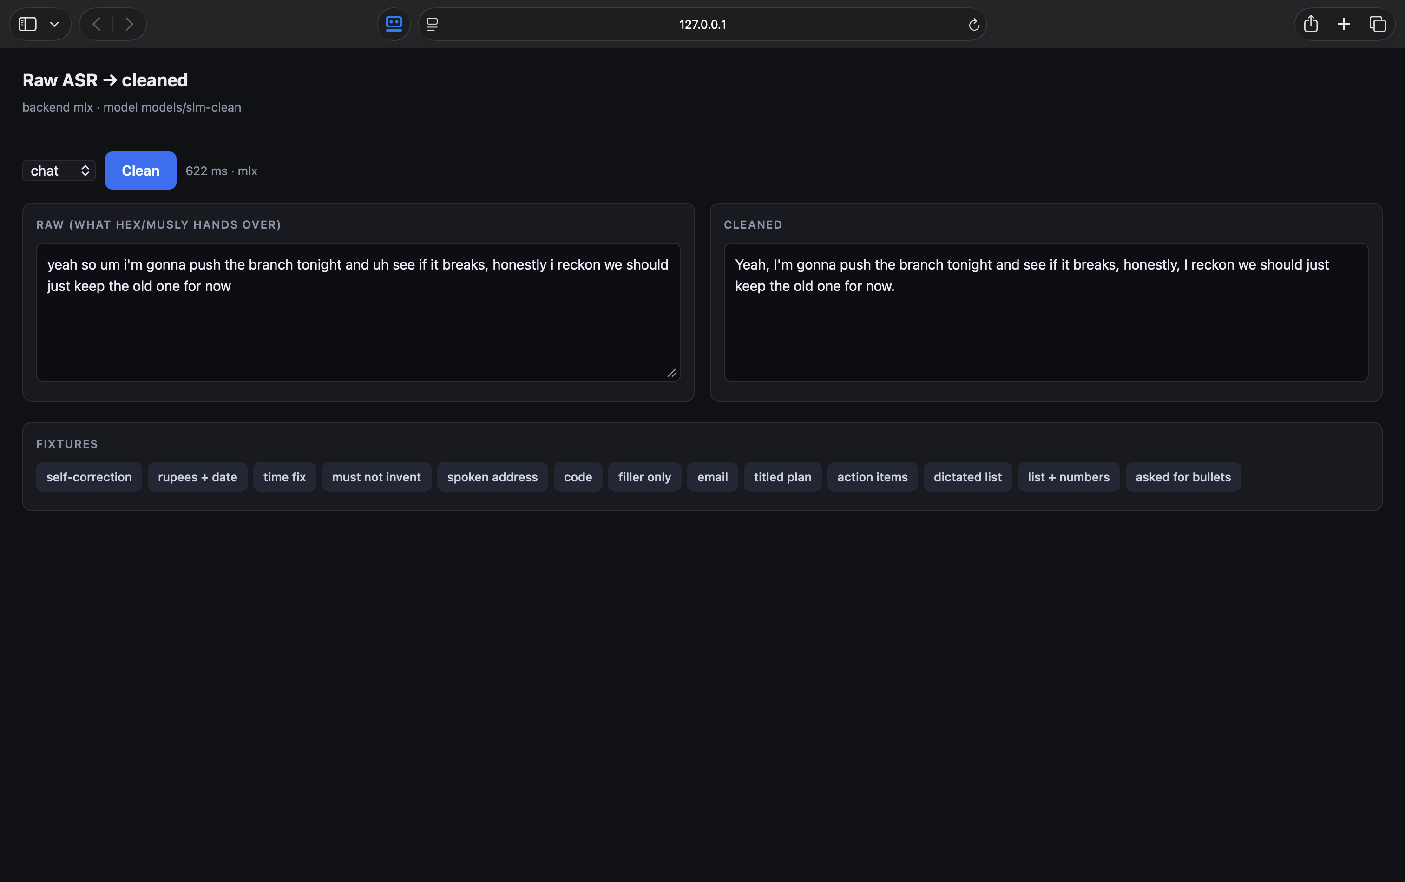Grab the raw textarea resize handle
The width and height of the screenshot is (1405, 882).
[x=672, y=373]
